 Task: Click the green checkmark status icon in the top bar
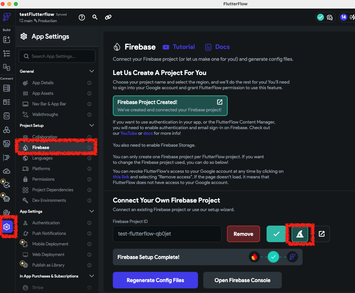[x=320, y=17]
